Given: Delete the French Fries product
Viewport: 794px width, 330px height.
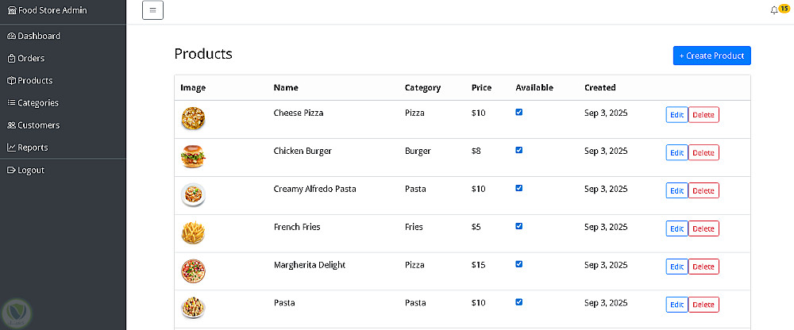Looking at the screenshot, I should [703, 228].
